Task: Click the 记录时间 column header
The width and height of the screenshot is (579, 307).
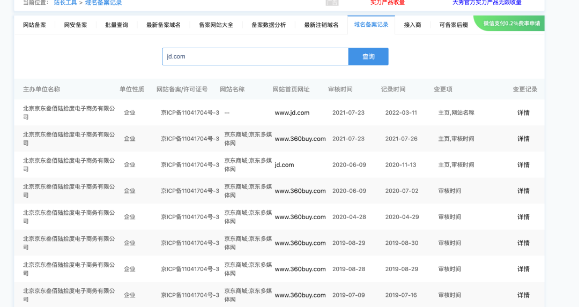Action: point(394,89)
